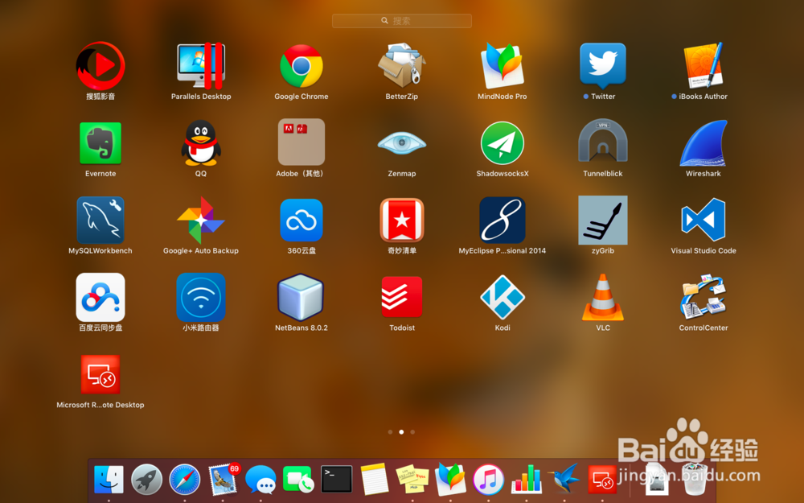Open Wireshark

coord(703,143)
